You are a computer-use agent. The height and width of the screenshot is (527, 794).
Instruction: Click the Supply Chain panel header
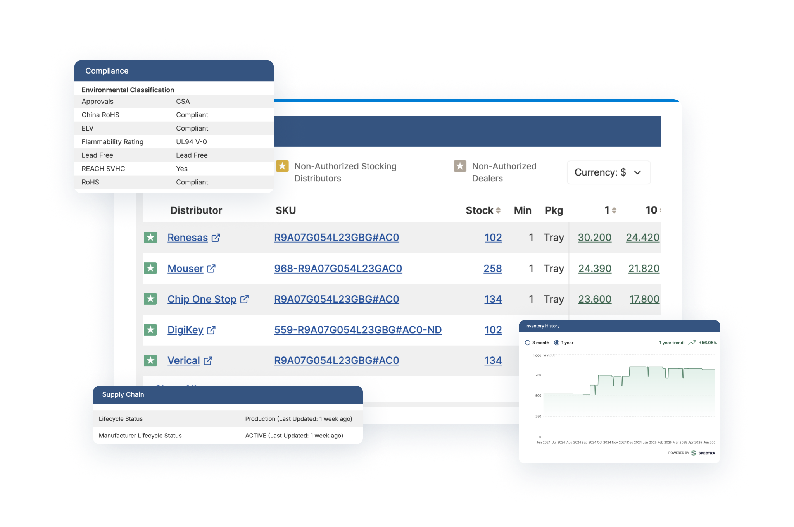(x=228, y=394)
